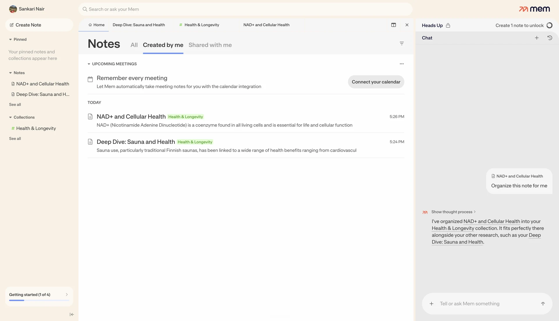Open Upcoming Meetings more options menu

[401, 64]
